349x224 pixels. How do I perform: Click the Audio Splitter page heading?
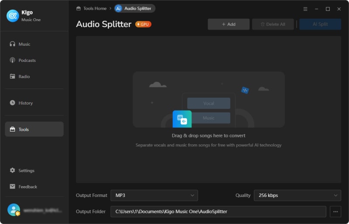[x=104, y=24]
